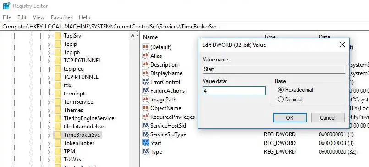Open the Edit menu
369x167 pixels.
(x=22, y=17)
